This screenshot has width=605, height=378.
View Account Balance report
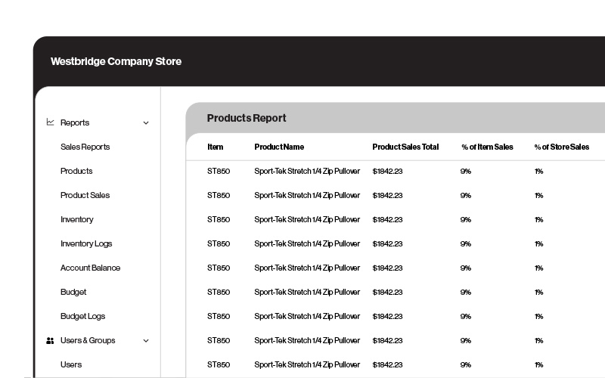90,268
